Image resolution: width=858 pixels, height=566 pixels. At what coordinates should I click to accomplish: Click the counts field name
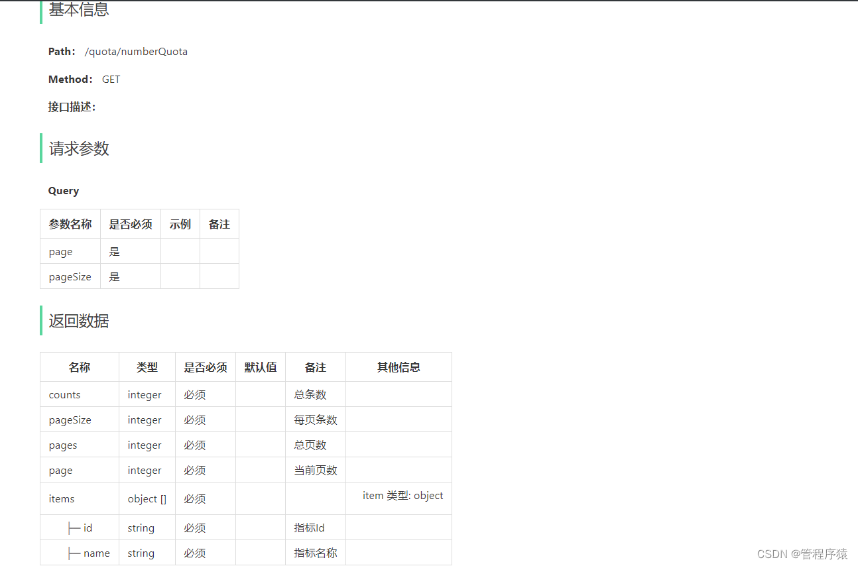64,395
